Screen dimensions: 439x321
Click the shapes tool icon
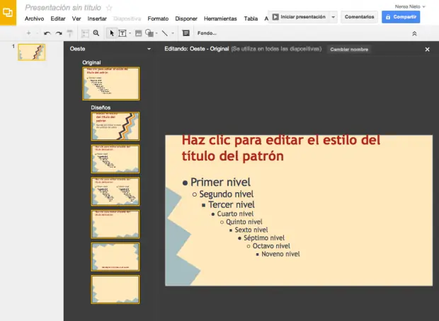[149, 33]
